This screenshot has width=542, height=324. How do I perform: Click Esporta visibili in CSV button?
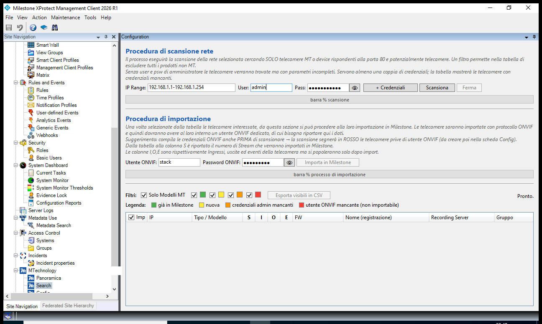point(299,195)
